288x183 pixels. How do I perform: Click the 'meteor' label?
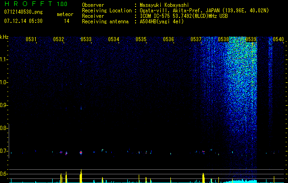point(65,14)
